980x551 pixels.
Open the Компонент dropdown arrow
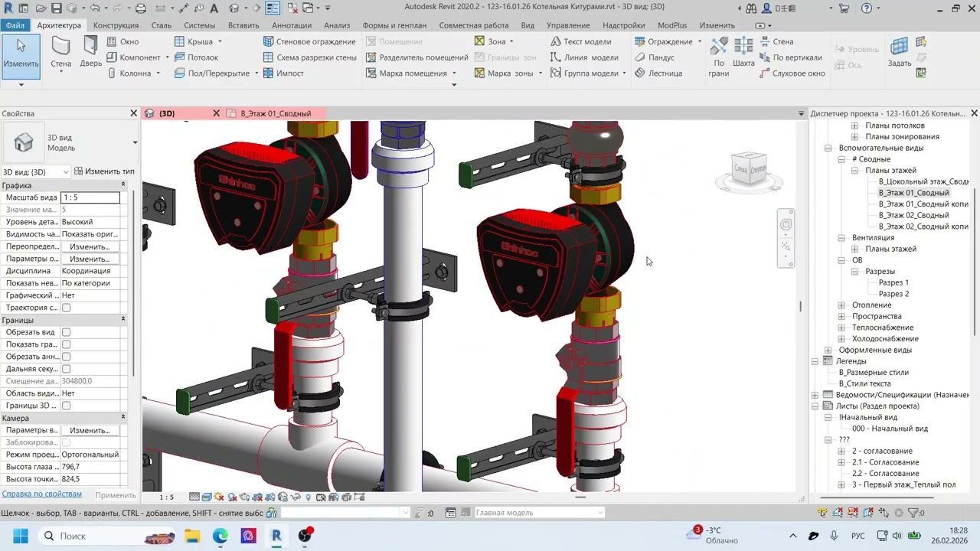(x=167, y=57)
